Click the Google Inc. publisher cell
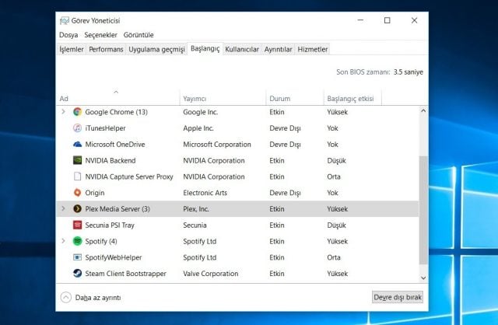The height and width of the screenshot is (325, 498). point(201,112)
